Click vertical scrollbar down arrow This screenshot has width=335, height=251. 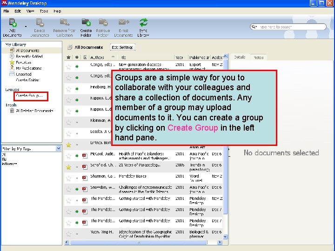[225, 237]
